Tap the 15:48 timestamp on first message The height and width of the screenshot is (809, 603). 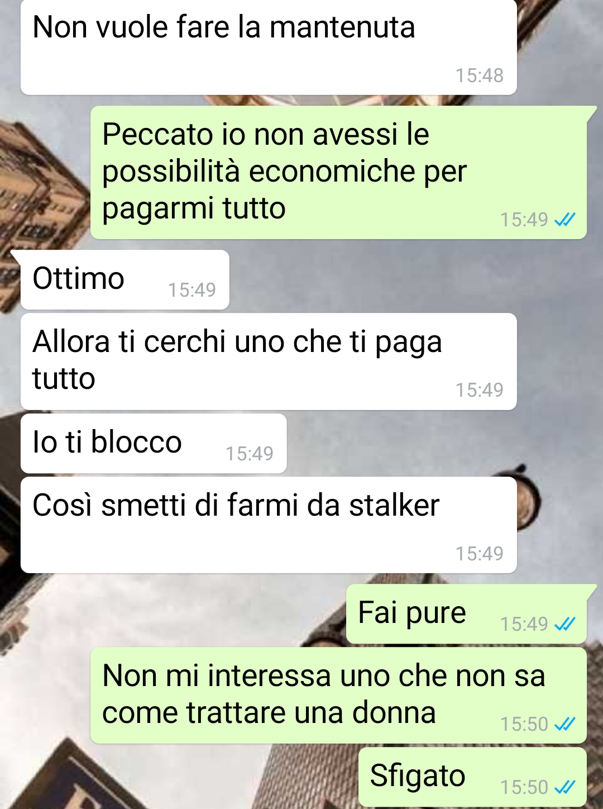click(479, 75)
